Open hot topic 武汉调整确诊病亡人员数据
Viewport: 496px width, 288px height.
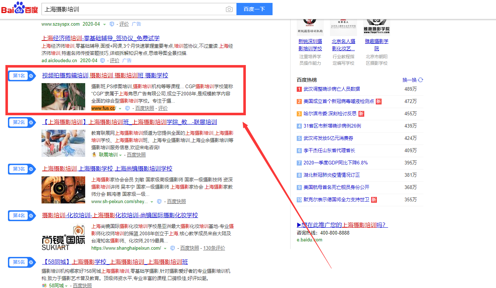[x=332, y=89]
